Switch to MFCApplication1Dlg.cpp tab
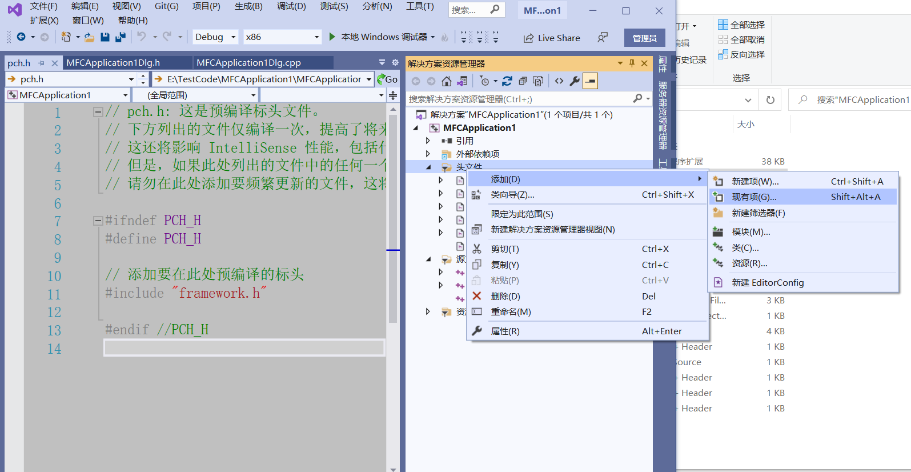Image resolution: width=911 pixels, height=472 pixels. click(248, 63)
